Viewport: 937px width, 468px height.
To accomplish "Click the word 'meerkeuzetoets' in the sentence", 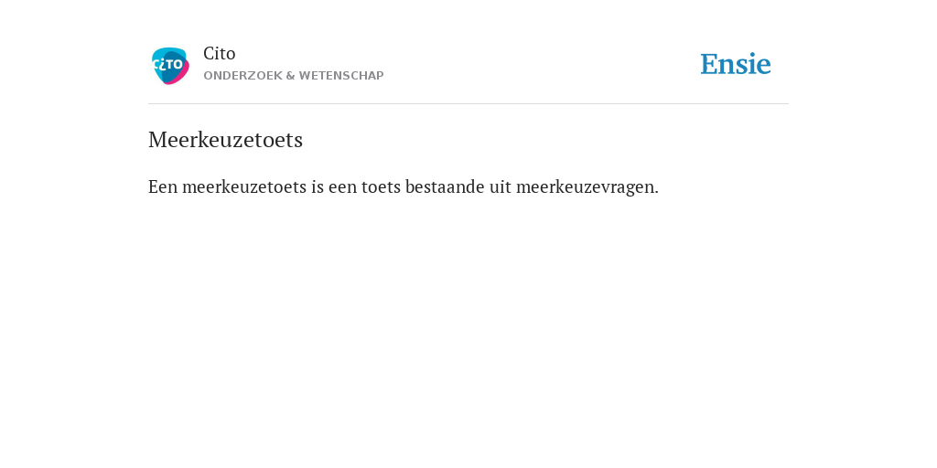I will click(243, 186).
